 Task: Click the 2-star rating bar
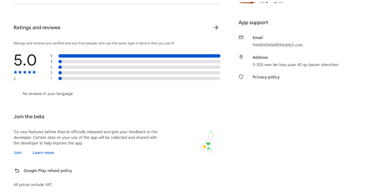click(139, 73)
